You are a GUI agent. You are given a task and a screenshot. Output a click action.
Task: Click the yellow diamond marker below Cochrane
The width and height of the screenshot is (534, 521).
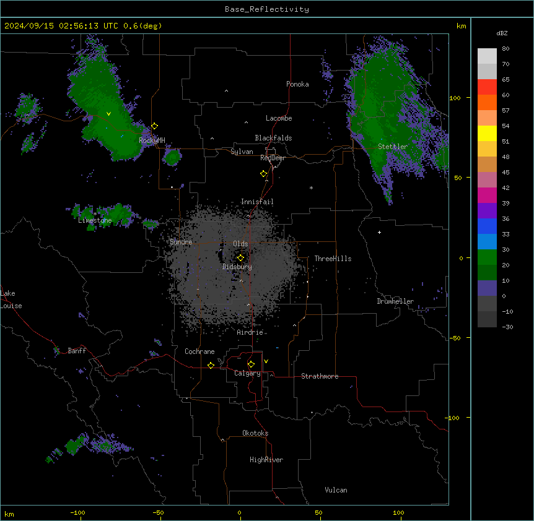[x=211, y=365]
